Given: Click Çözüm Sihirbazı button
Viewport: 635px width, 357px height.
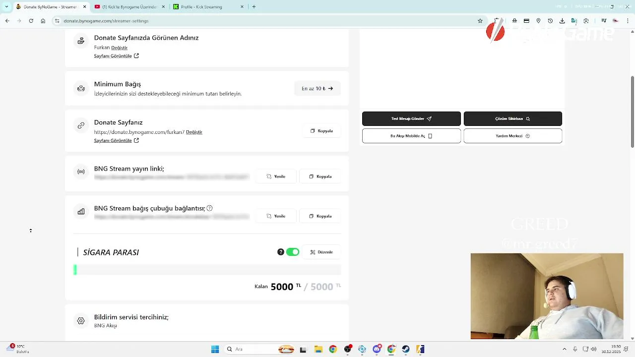Looking at the screenshot, I should tap(512, 119).
